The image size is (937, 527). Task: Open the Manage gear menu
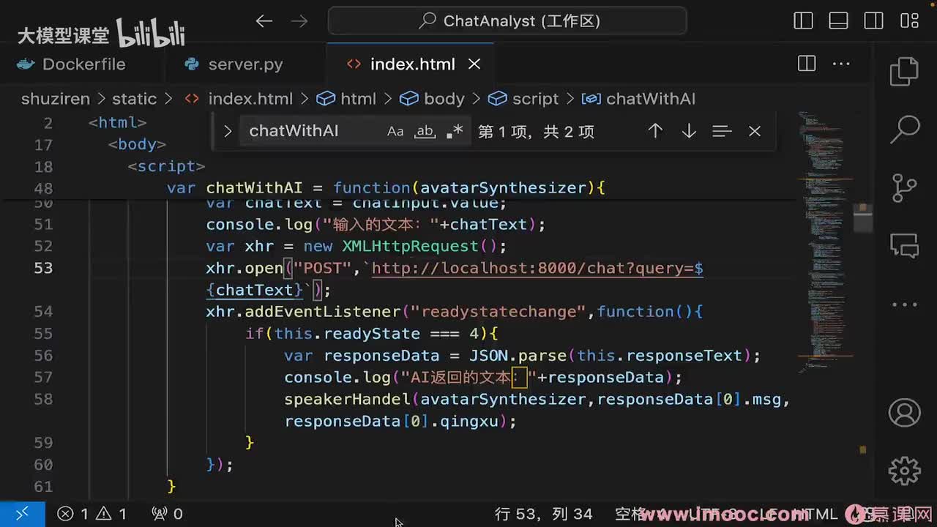coord(905,470)
